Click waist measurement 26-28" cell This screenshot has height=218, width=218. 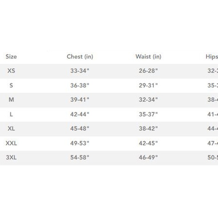[148, 71]
